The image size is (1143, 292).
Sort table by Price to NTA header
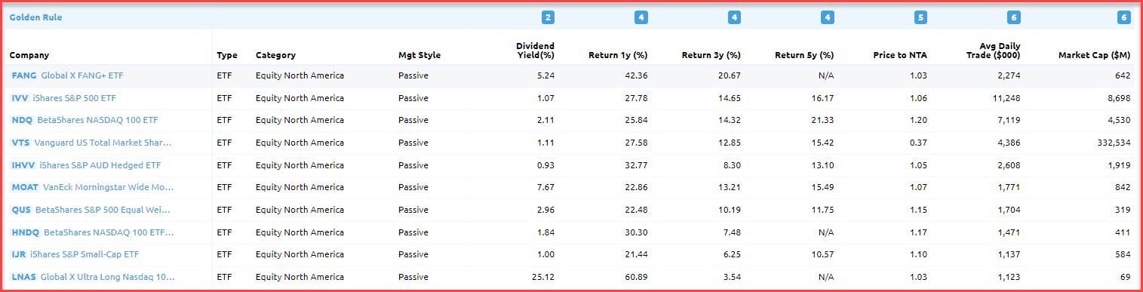click(x=900, y=55)
